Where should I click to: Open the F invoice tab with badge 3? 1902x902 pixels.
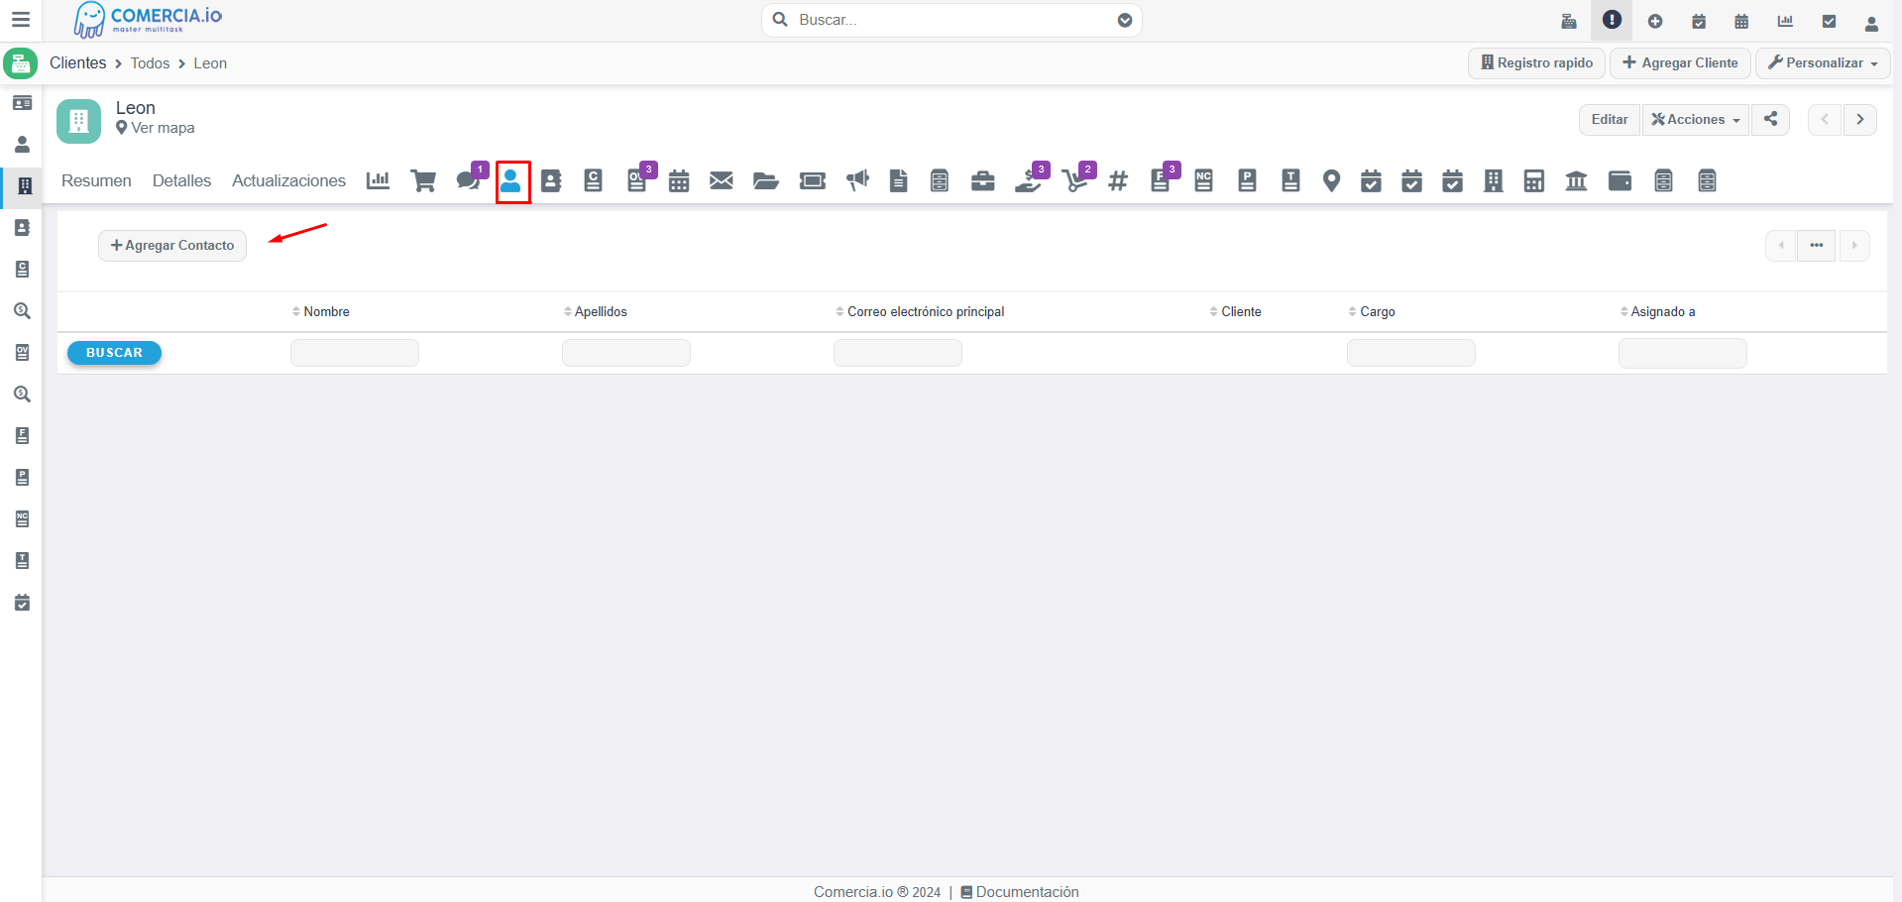click(x=1162, y=179)
